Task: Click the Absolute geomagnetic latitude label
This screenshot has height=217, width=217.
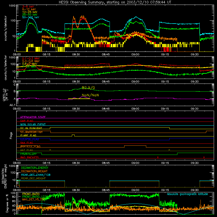Action: [x=187, y=194]
